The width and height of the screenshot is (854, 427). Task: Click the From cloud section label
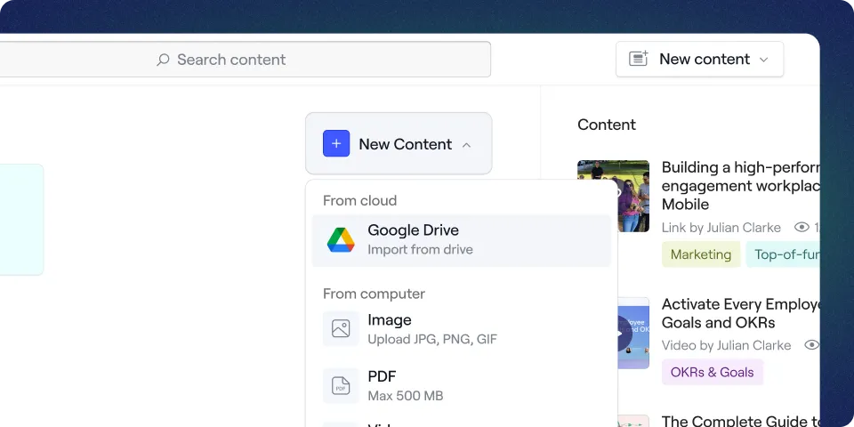359,200
